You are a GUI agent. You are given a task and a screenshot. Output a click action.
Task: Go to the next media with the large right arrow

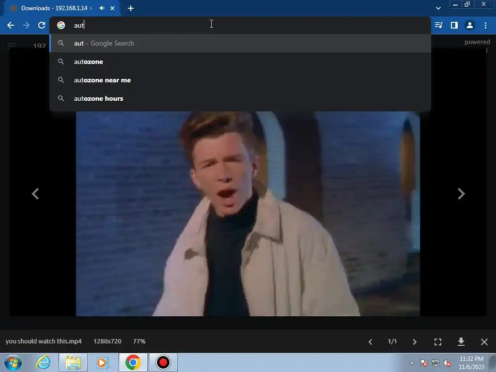coord(461,194)
